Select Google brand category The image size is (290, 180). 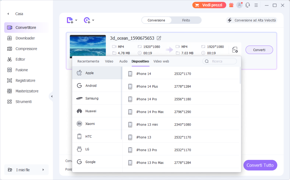(97, 162)
